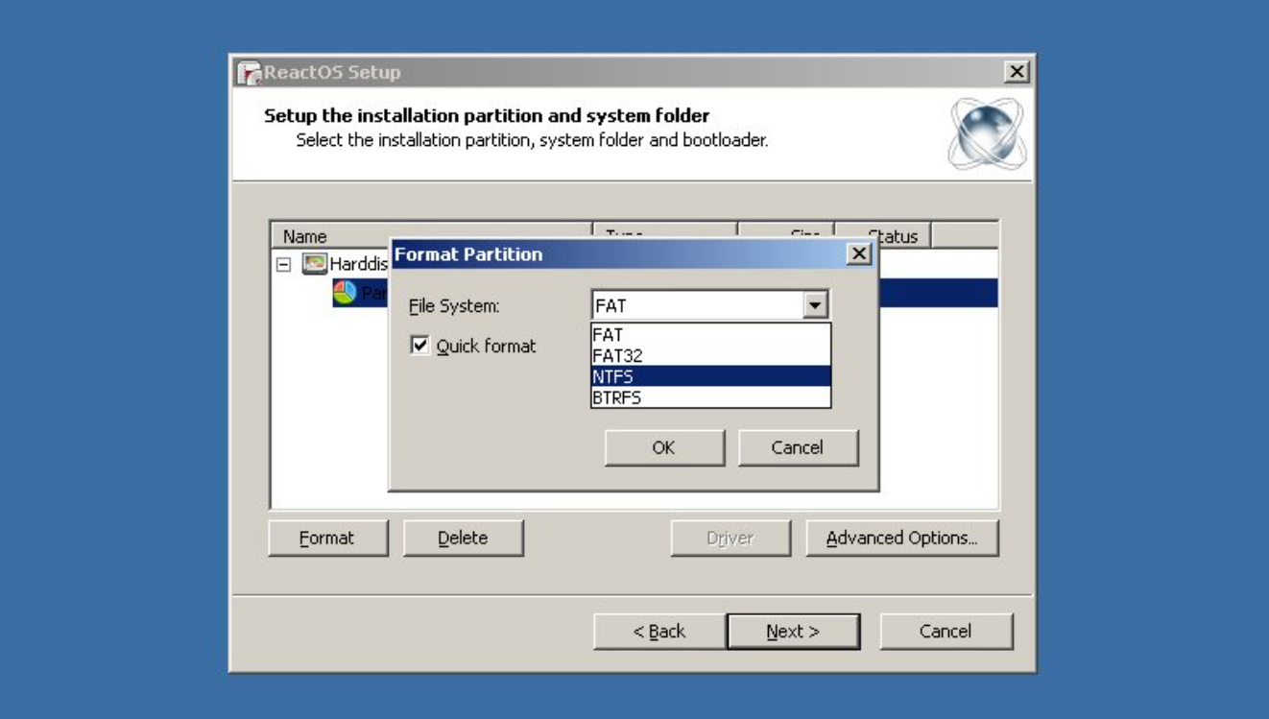Pick the BTRFS file system entry
The width and height of the screenshot is (1269, 719).
[710, 396]
